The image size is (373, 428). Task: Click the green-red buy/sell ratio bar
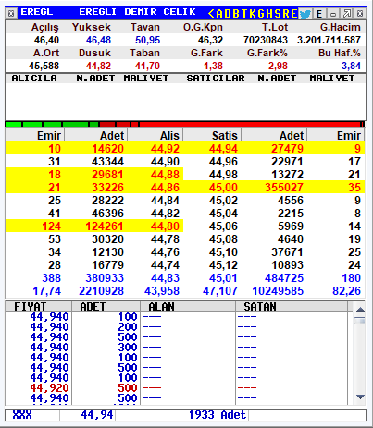[x=185, y=124]
